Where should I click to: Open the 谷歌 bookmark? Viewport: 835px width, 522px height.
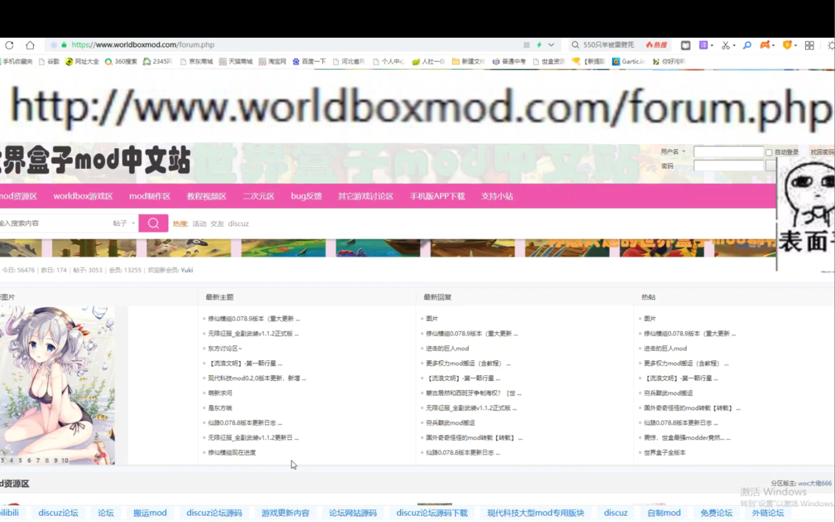click(49, 61)
